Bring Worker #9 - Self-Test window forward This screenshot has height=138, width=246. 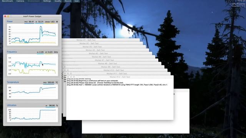coord(110,67)
